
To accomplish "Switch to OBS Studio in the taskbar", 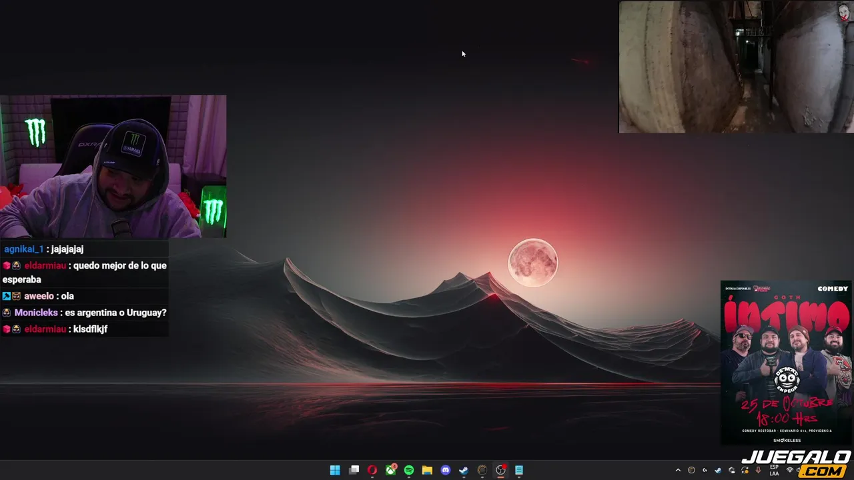I will click(500, 470).
